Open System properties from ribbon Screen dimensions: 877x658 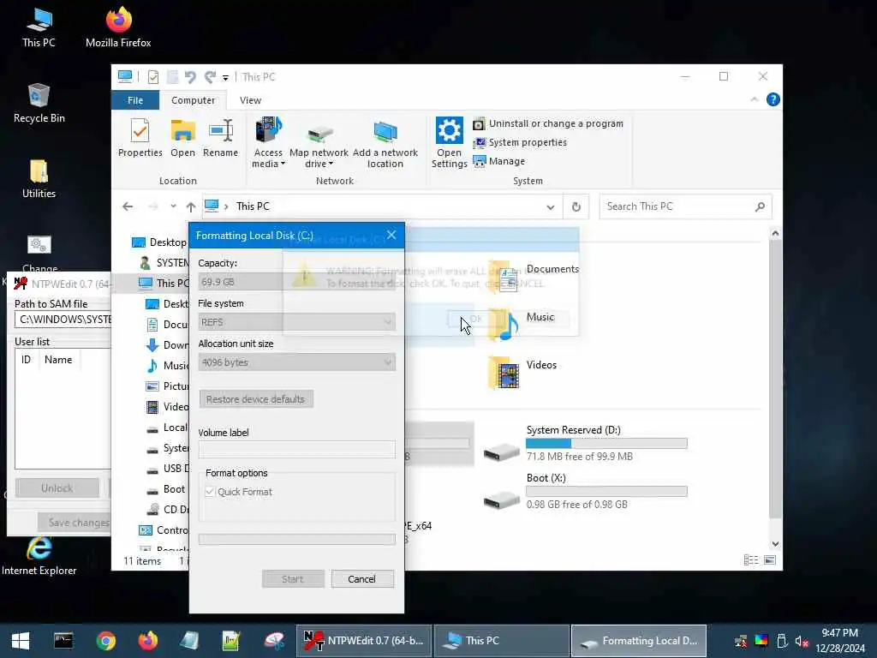tap(520, 143)
